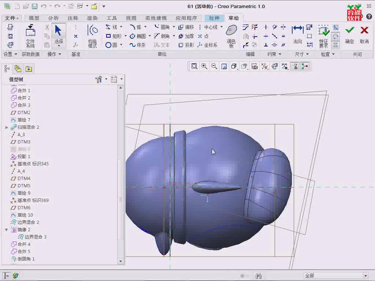Image resolution: width=375 pixels, height=281 pixels.
Task: Click model tree scrollbar up arrow
Action: tap(120, 88)
